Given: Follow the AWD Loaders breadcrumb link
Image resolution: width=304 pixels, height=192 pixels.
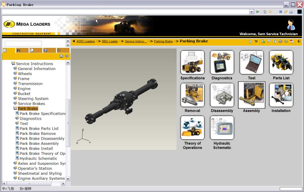Looking at the screenshot, I should point(86,41).
